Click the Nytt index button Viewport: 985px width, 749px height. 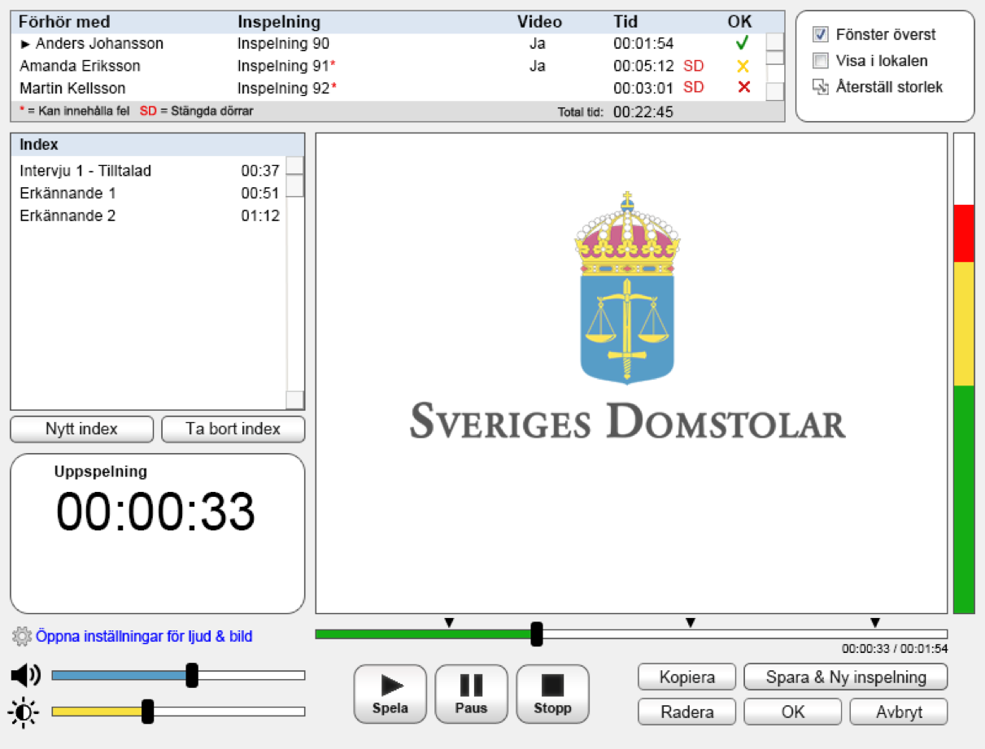click(x=81, y=429)
